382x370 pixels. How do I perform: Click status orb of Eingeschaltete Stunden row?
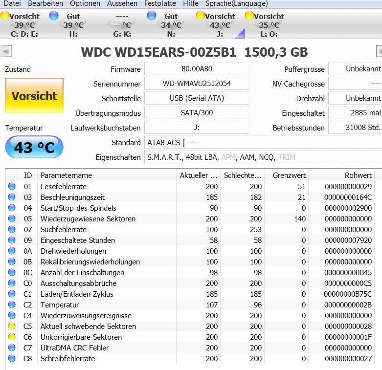[x=12, y=240]
